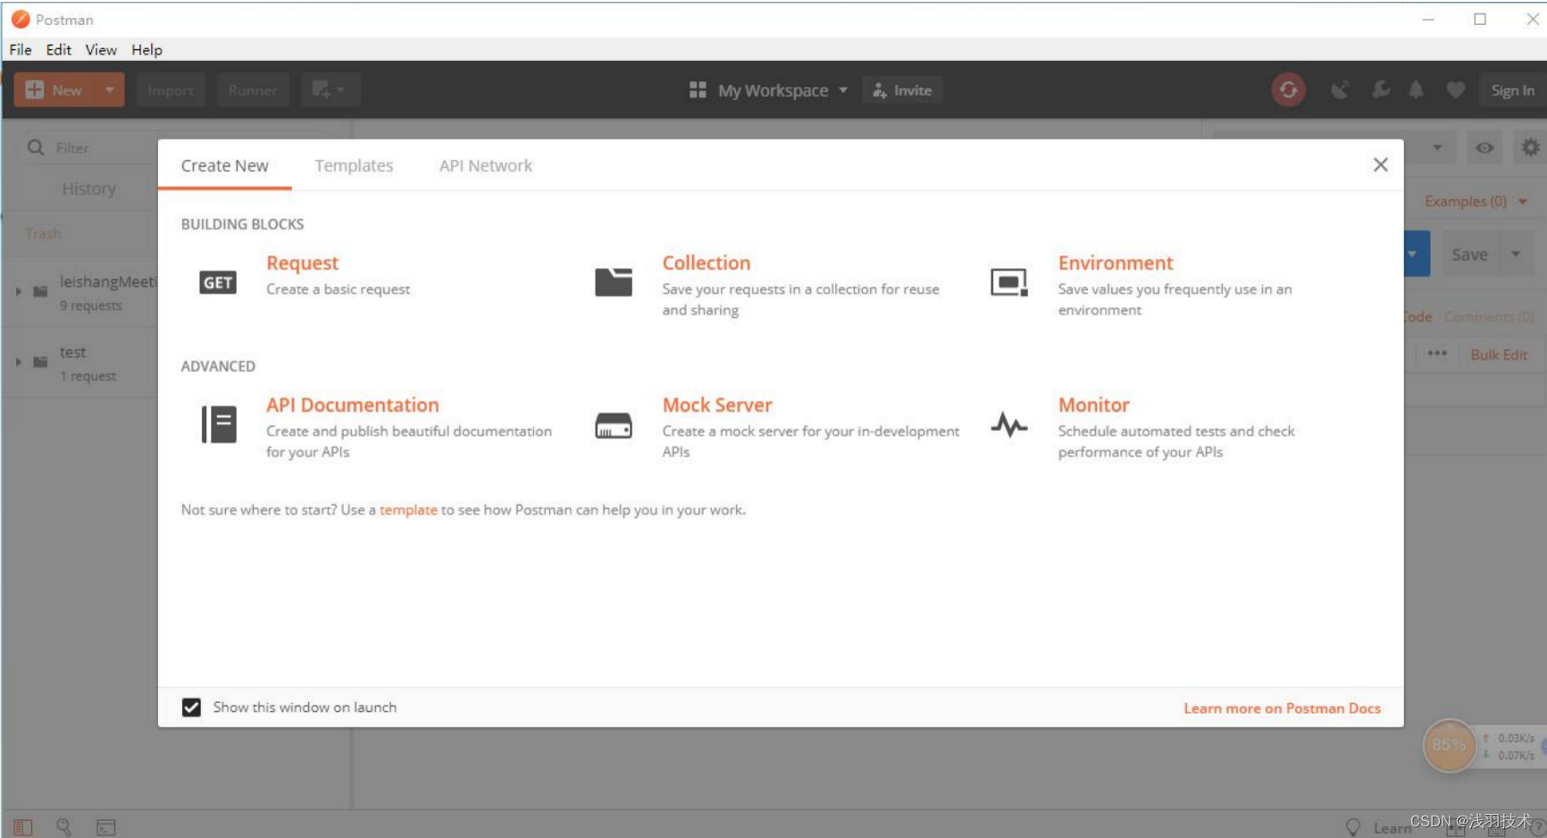1547x838 pixels.
Task: Click the find magnifier in status bar
Action: point(63,827)
